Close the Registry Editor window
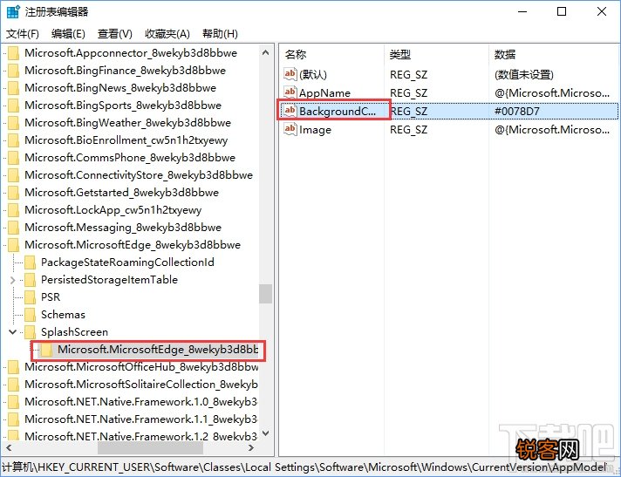The image size is (621, 477). point(602,11)
